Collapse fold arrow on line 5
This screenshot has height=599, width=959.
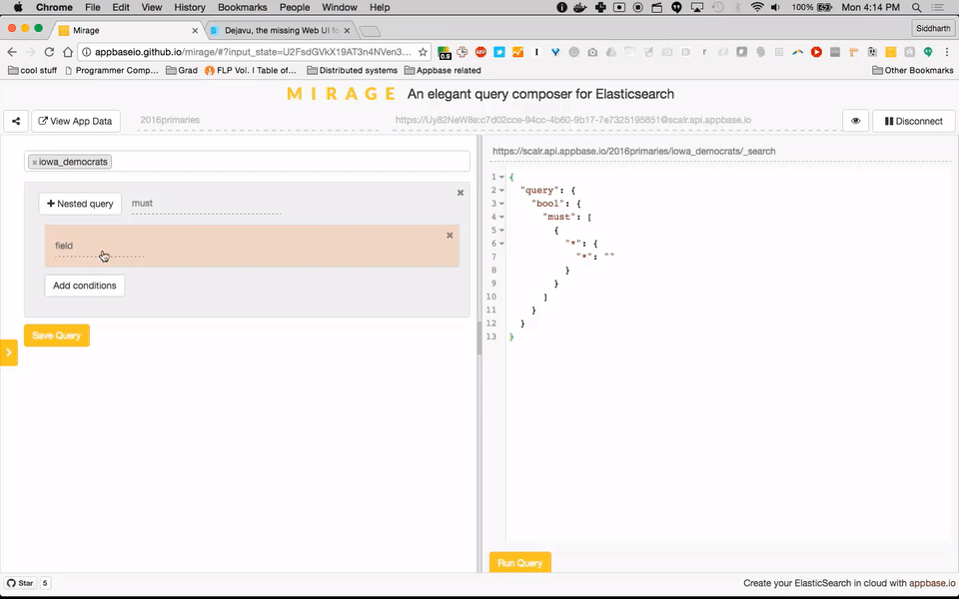click(x=501, y=231)
